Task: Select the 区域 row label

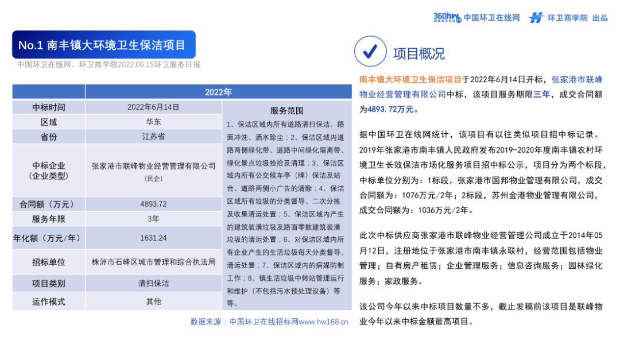Action: [x=49, y=122]
